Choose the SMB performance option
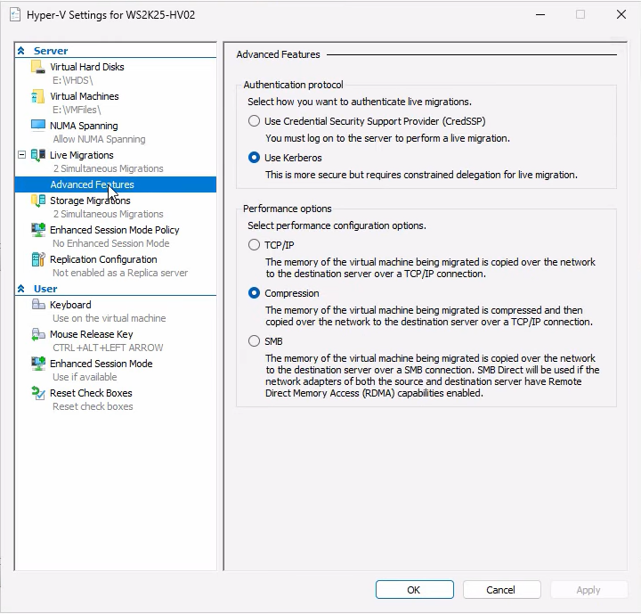Screen dimensions: 641x614 (254, 341)
